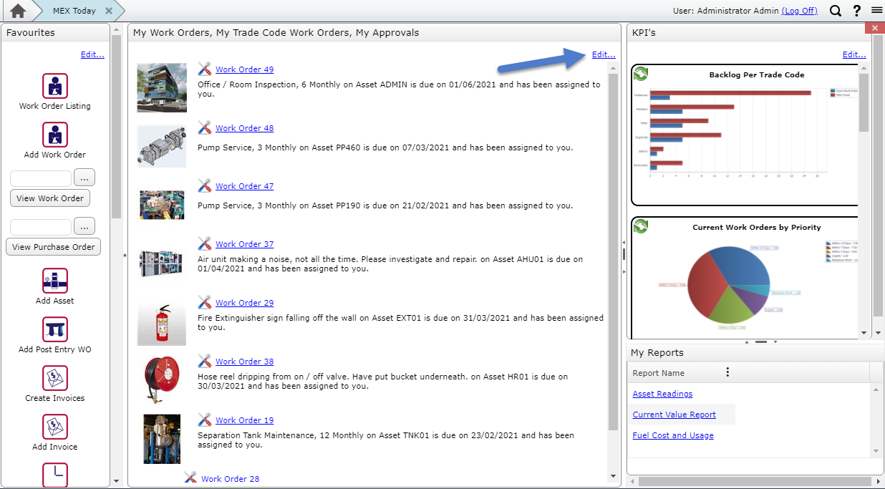Collapse the KPI's panel using left splitter arrow
The image size is (885, 489).
624,243
